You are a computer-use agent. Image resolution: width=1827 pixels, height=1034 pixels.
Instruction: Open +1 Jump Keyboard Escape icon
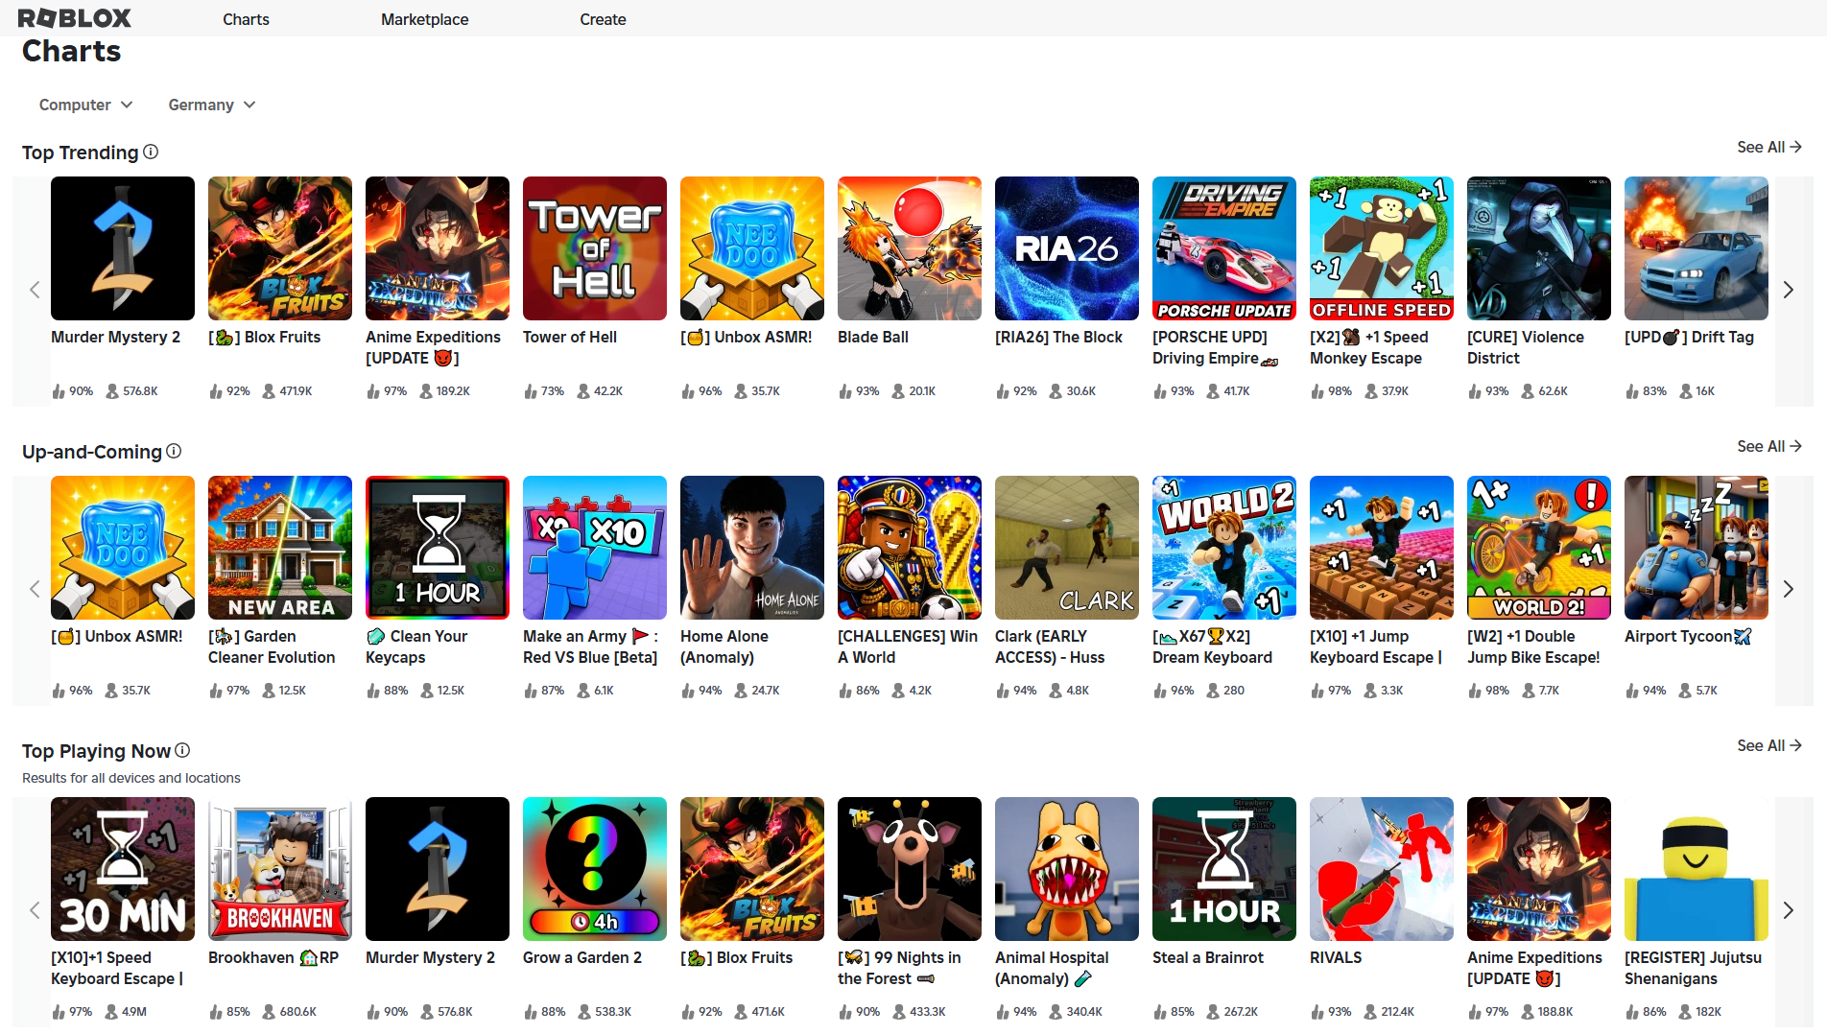1382,548
